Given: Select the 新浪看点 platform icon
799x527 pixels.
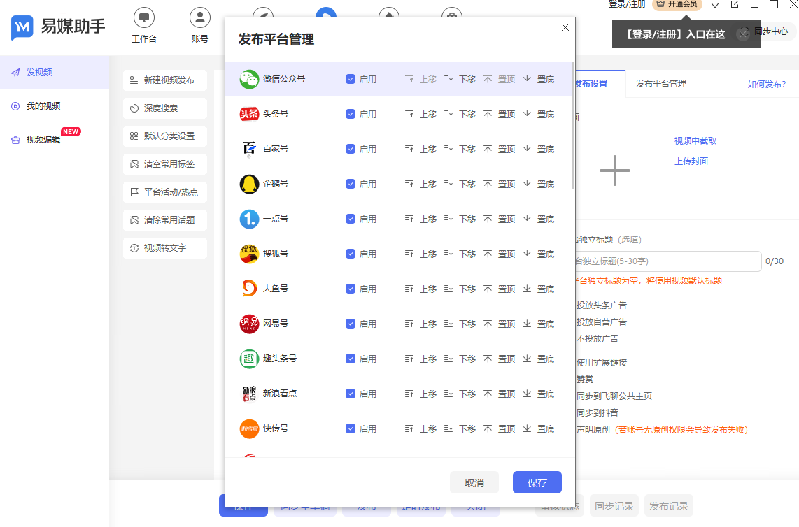Looking at the screenshot, I should (x=250, y=393).
